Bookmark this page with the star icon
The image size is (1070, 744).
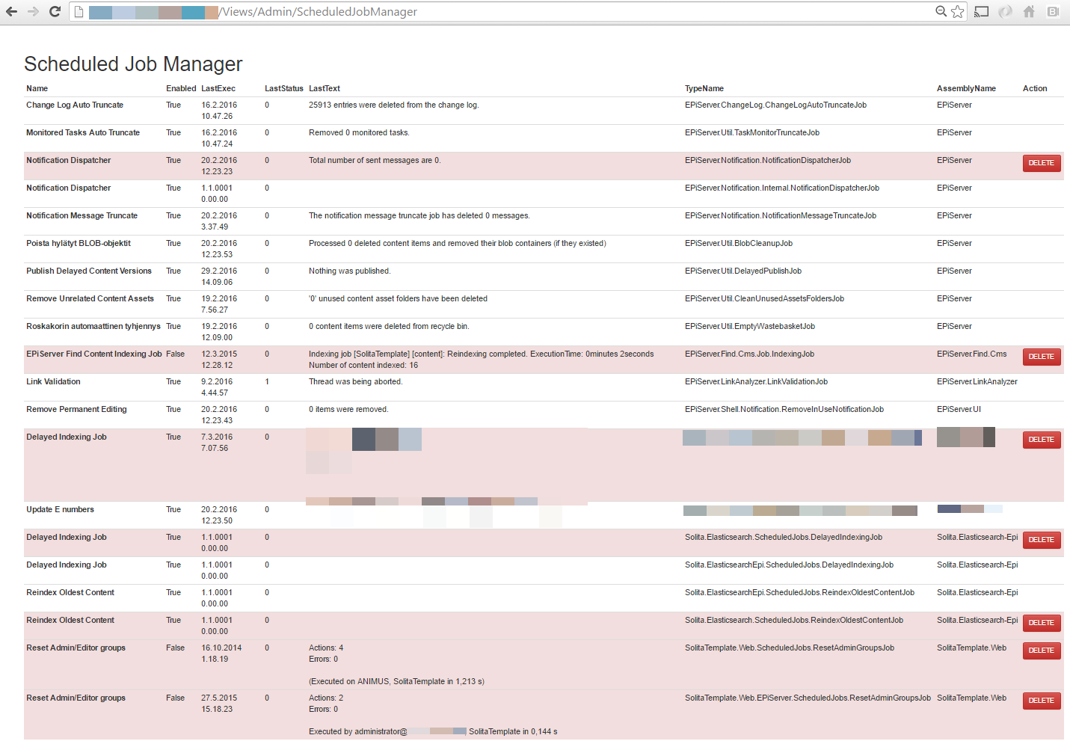958,11
